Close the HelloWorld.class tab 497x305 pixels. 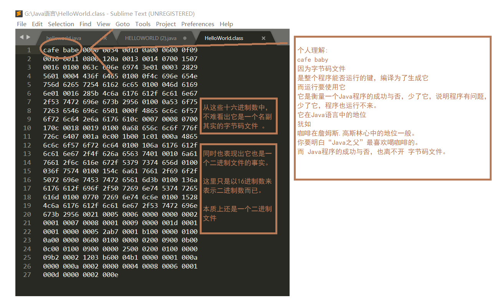point(263,38)
